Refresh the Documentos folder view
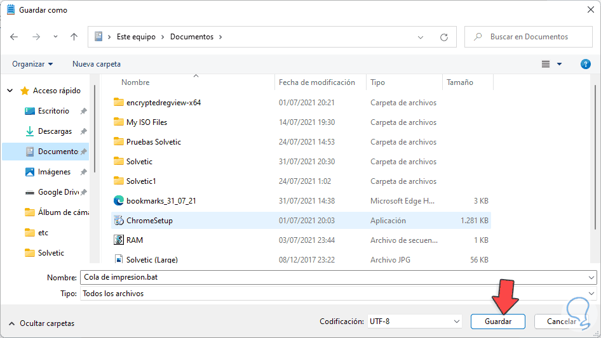The image size is (601, 338). coord(444,37)
